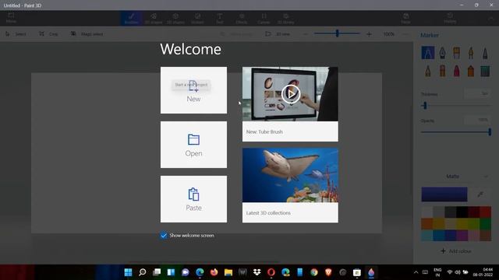Select the Pixel pen brush

click(x=485, y=53)
